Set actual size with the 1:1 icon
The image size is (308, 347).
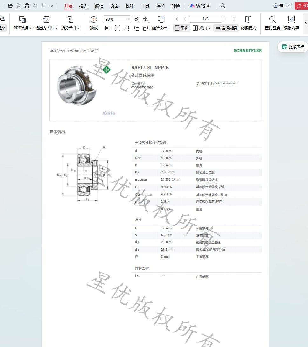pos(108,28)
